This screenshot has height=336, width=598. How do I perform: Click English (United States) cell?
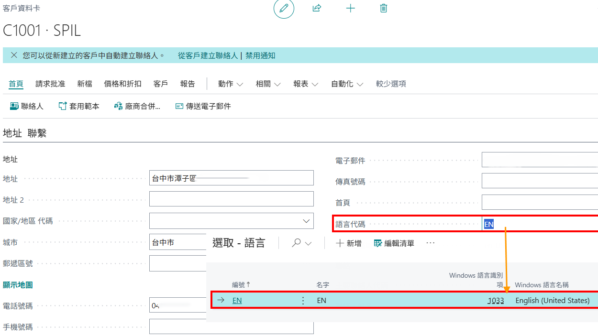click(553, 301)
